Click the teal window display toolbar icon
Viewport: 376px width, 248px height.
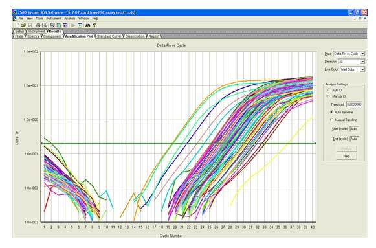(x=80, y=25)
